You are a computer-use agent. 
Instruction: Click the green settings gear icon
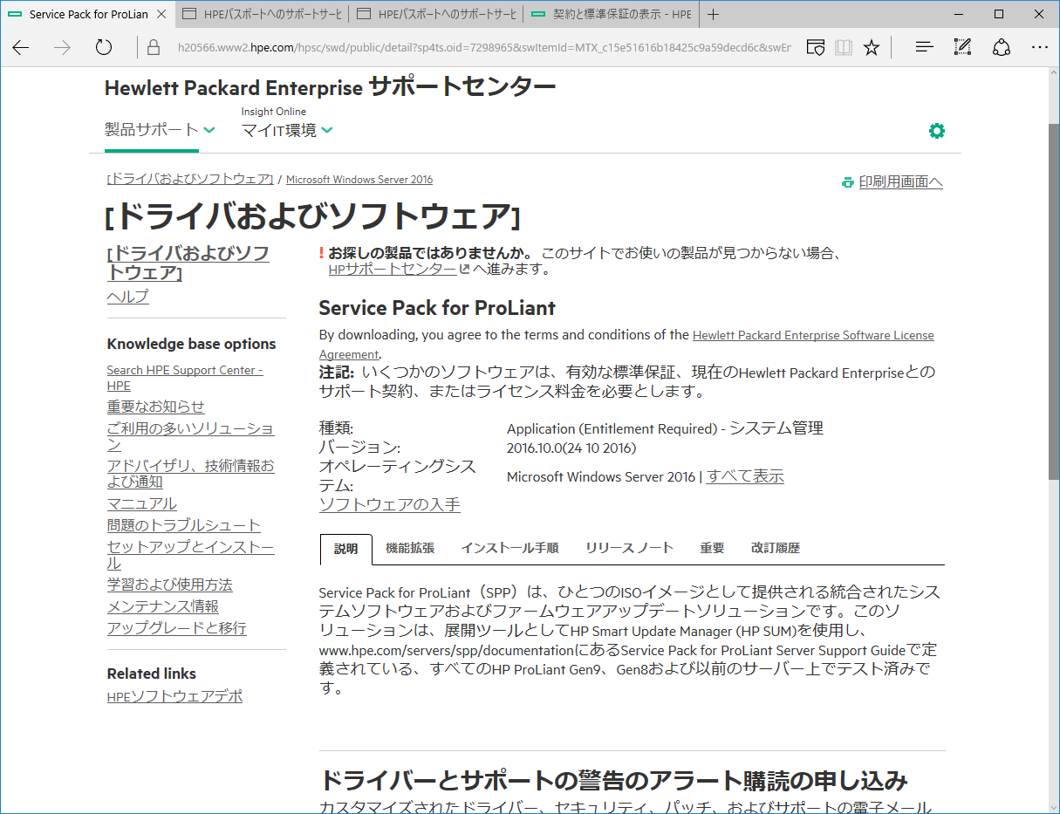point(937,131)
